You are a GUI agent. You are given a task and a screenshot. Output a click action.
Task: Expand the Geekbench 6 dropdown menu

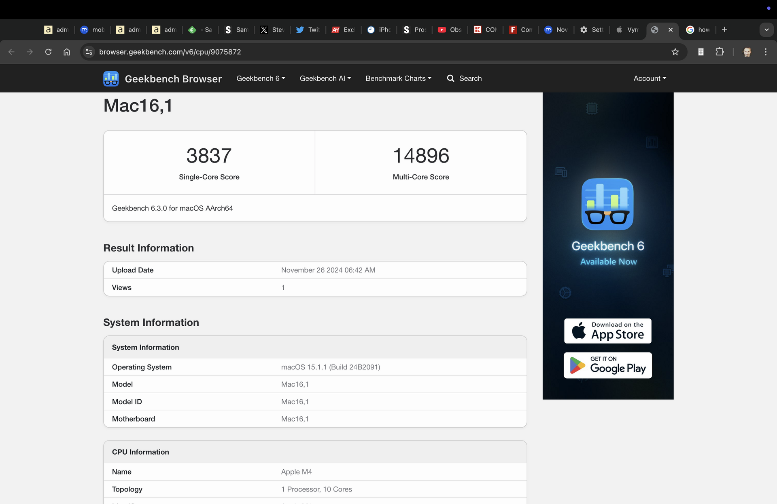pyautogui.click(x=261, y=78)
